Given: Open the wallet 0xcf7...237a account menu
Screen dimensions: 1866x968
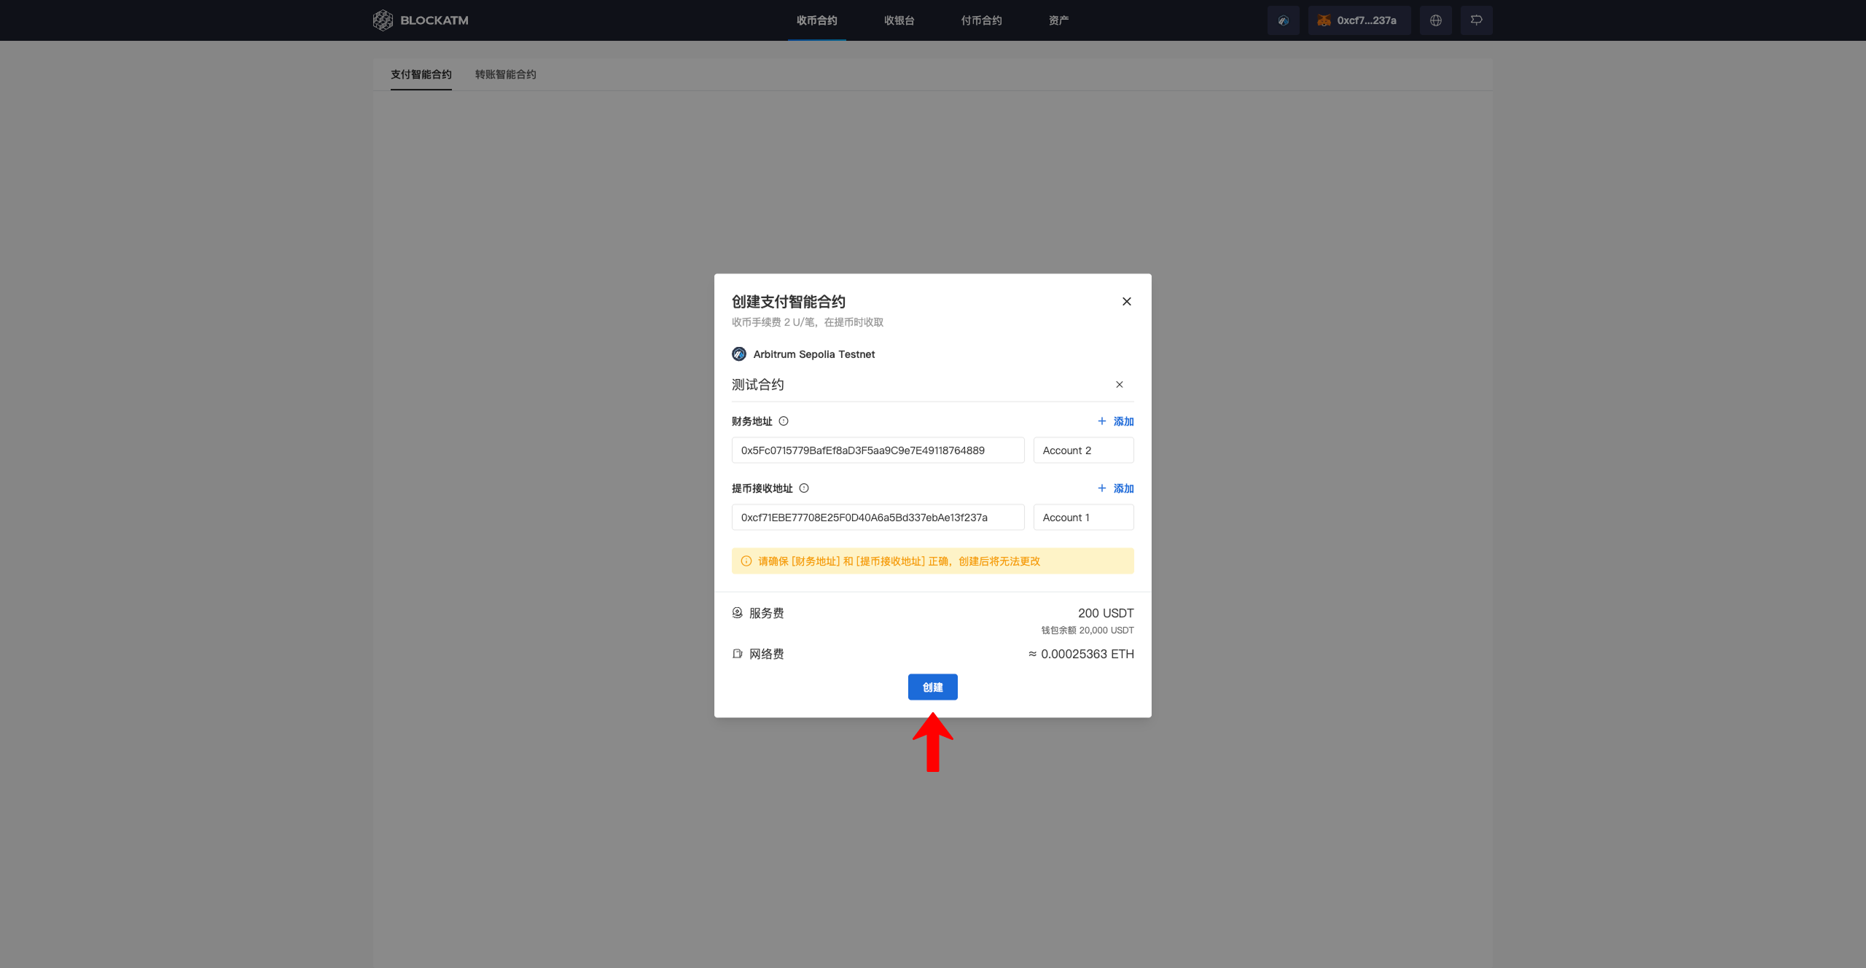Looking at the screenshot, I should 1359,20.
